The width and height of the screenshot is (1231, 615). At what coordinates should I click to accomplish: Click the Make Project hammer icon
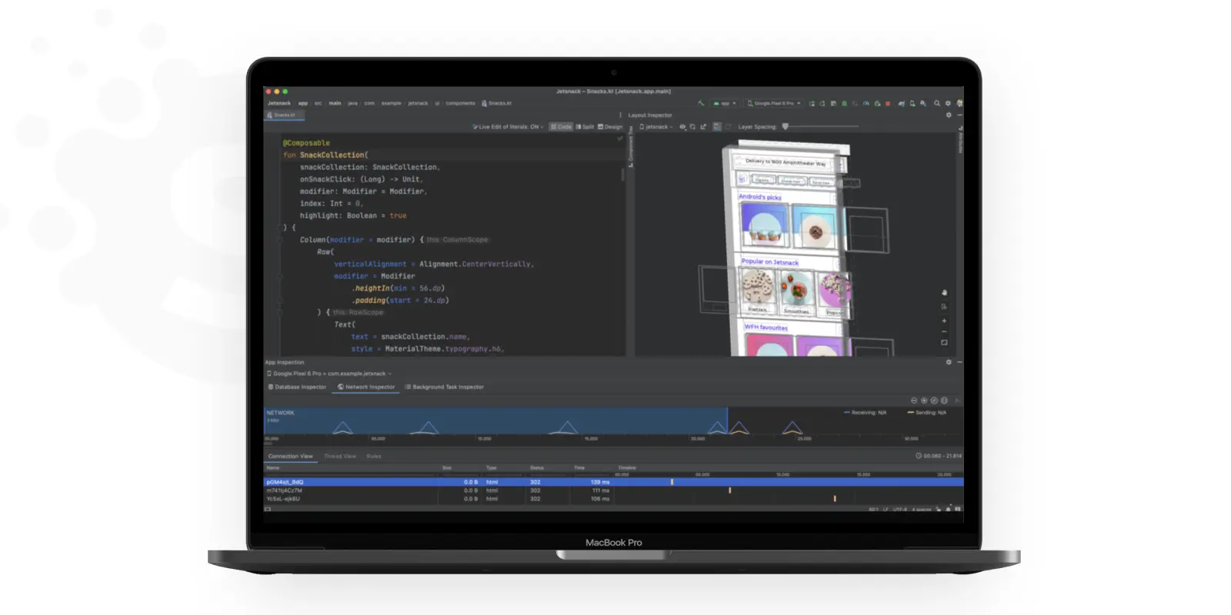coord(701,103)
